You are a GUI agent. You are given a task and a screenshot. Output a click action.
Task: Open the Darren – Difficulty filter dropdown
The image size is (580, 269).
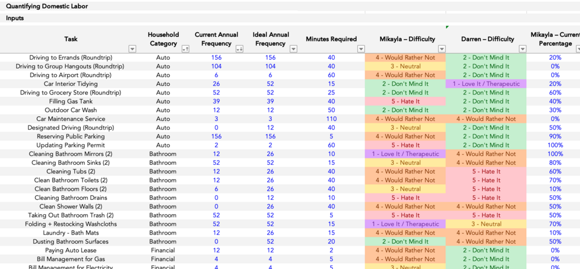click(522, 49)
